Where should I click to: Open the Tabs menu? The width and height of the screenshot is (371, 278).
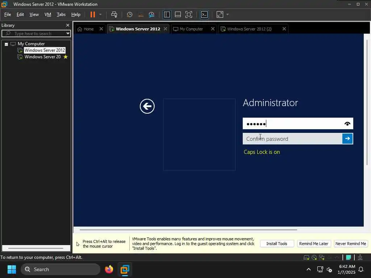tap(61, 14)
